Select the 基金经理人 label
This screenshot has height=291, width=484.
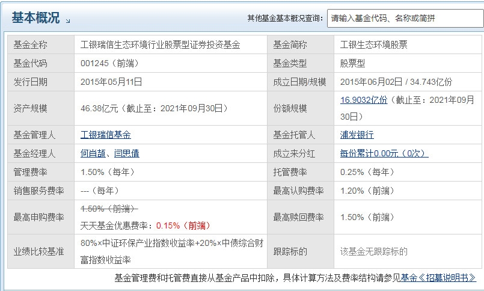tap(34, 153)
